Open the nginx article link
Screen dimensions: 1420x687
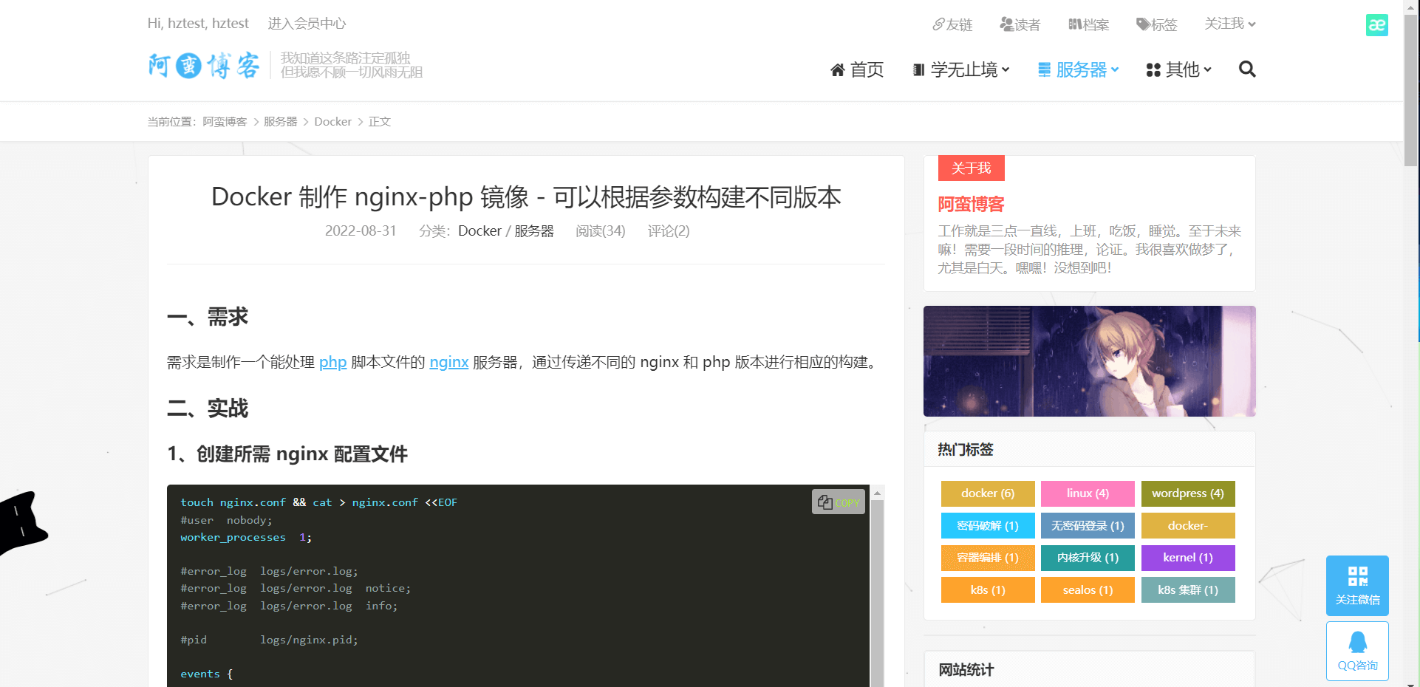tap(448, 362)
